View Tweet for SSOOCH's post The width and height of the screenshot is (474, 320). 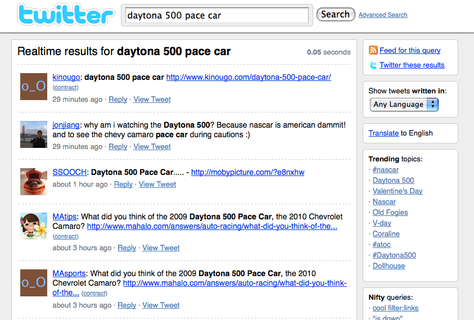(157, 184)
